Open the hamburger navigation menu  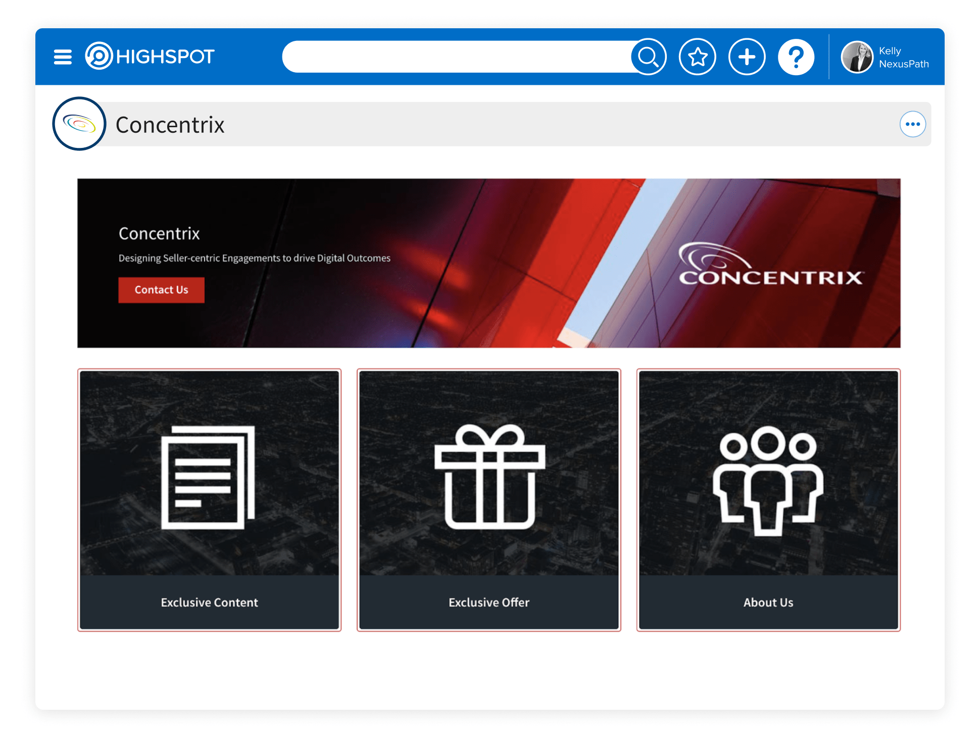(63, 57)
